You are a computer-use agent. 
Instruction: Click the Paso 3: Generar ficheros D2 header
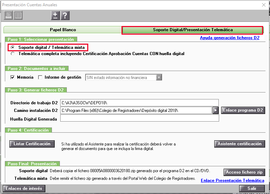tap(36, 90)
